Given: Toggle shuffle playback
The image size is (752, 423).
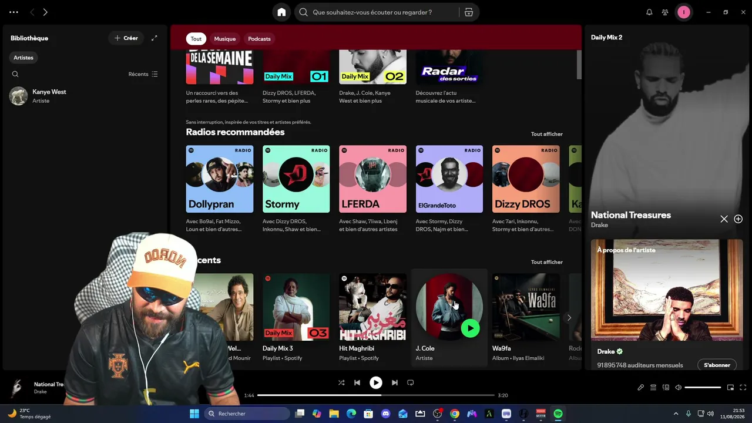Looking at the screenshot, I should point(341,382).
